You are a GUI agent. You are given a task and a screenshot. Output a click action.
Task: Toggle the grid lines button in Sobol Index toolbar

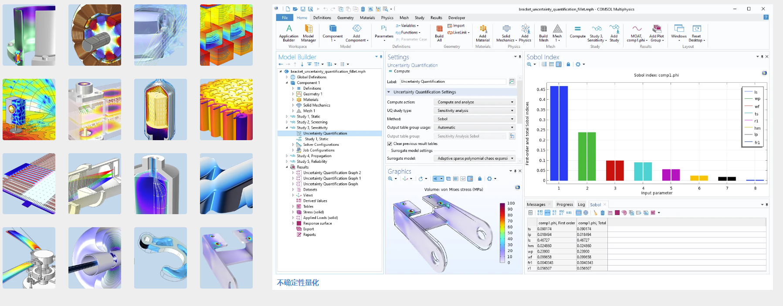[x=544, y=64]
